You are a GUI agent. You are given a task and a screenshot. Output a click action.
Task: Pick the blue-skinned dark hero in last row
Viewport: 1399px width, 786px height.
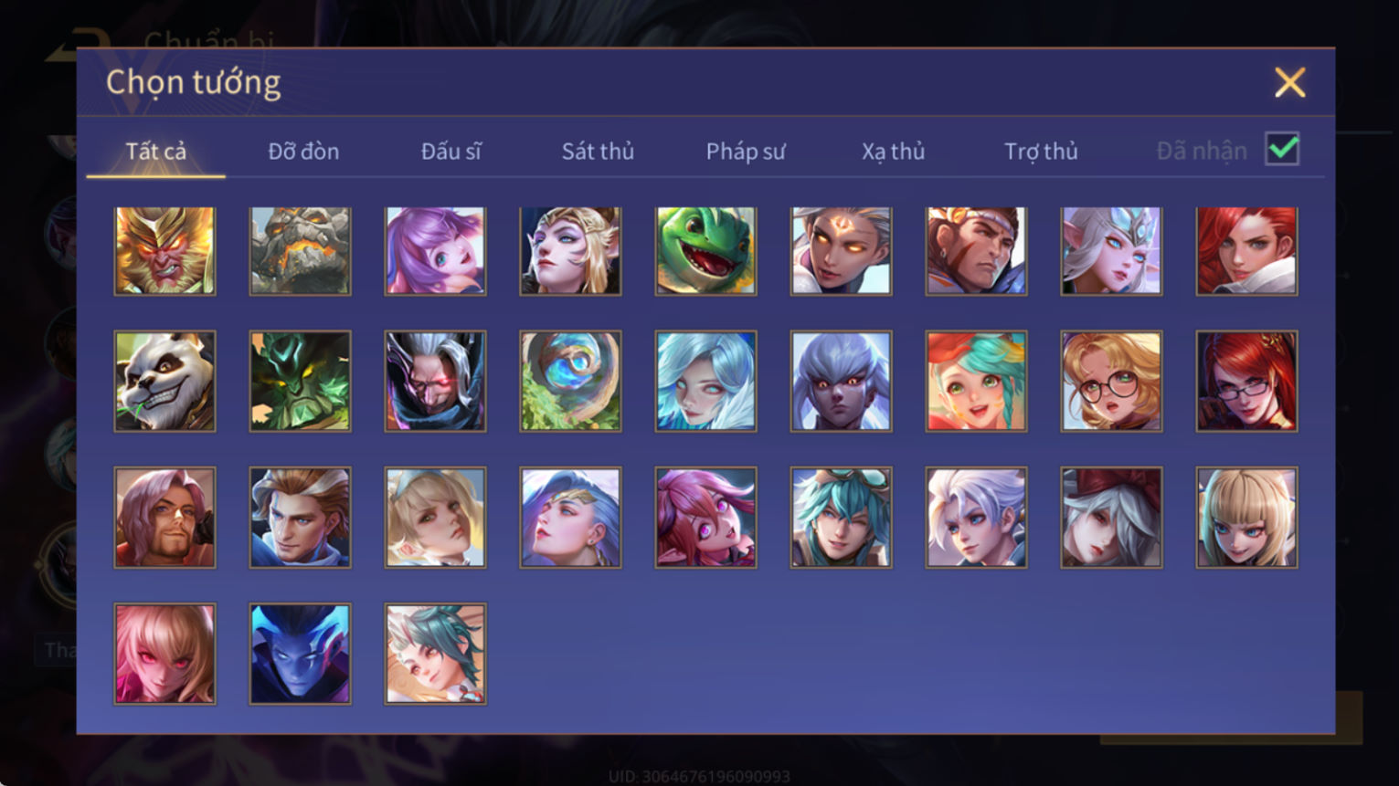(300, 654)
